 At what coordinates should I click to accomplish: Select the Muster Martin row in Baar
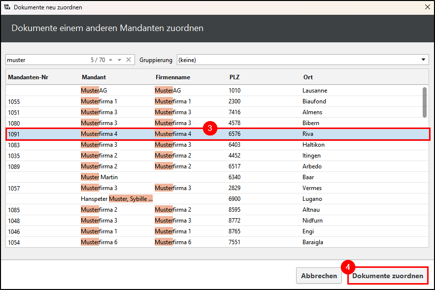point(217,177)
